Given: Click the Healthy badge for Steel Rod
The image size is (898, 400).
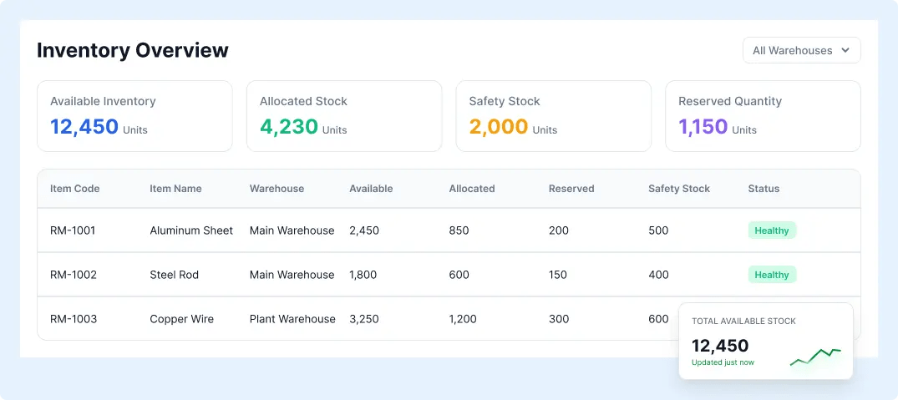Looking at the screenshot, I should (772, 275).
